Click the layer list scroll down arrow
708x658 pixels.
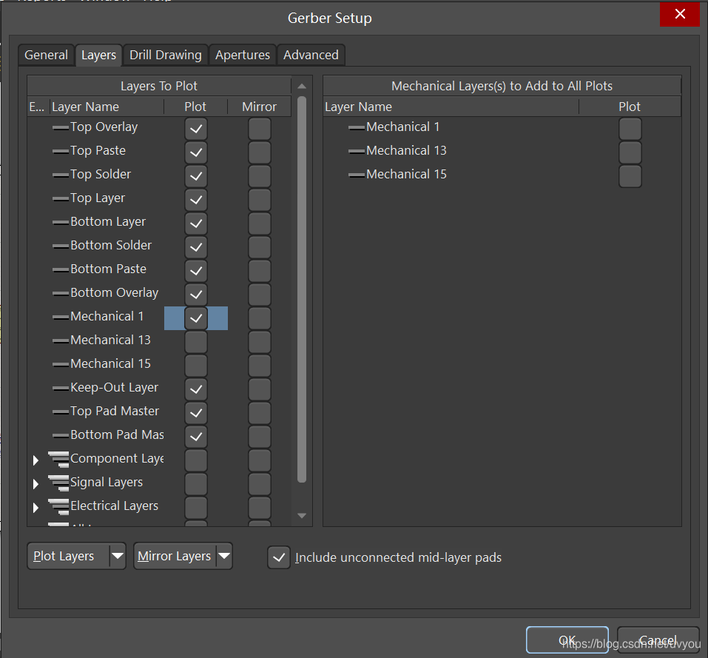click(302, 515)
